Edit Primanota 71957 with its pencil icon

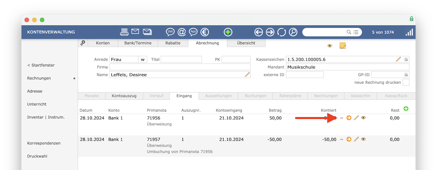(x=356, y=139)
